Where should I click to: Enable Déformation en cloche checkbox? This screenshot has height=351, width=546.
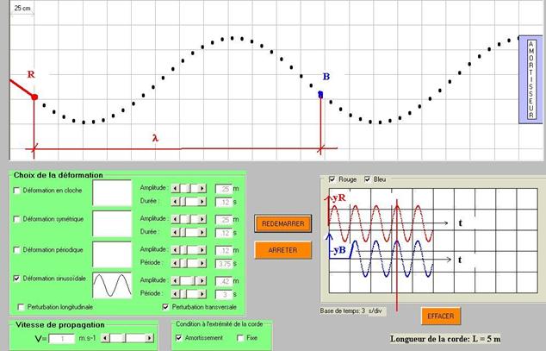(18, 189)
